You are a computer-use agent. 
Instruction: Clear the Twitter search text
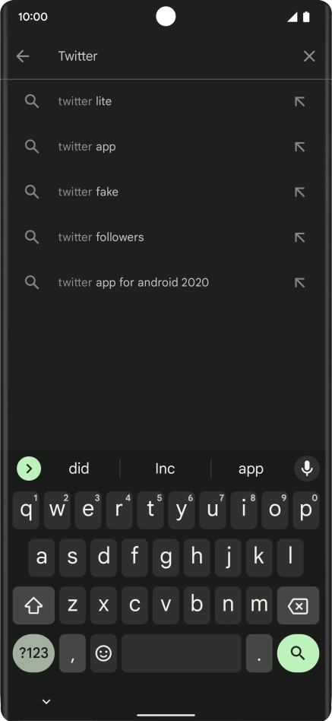click(x=309, y=56)
